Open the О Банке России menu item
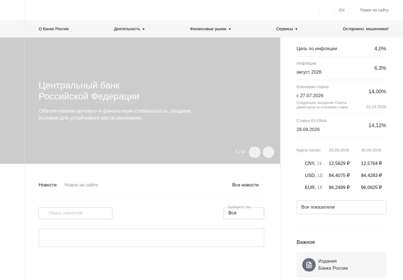Viewport: 403px width, 280px height. click(x=54, y=29)
